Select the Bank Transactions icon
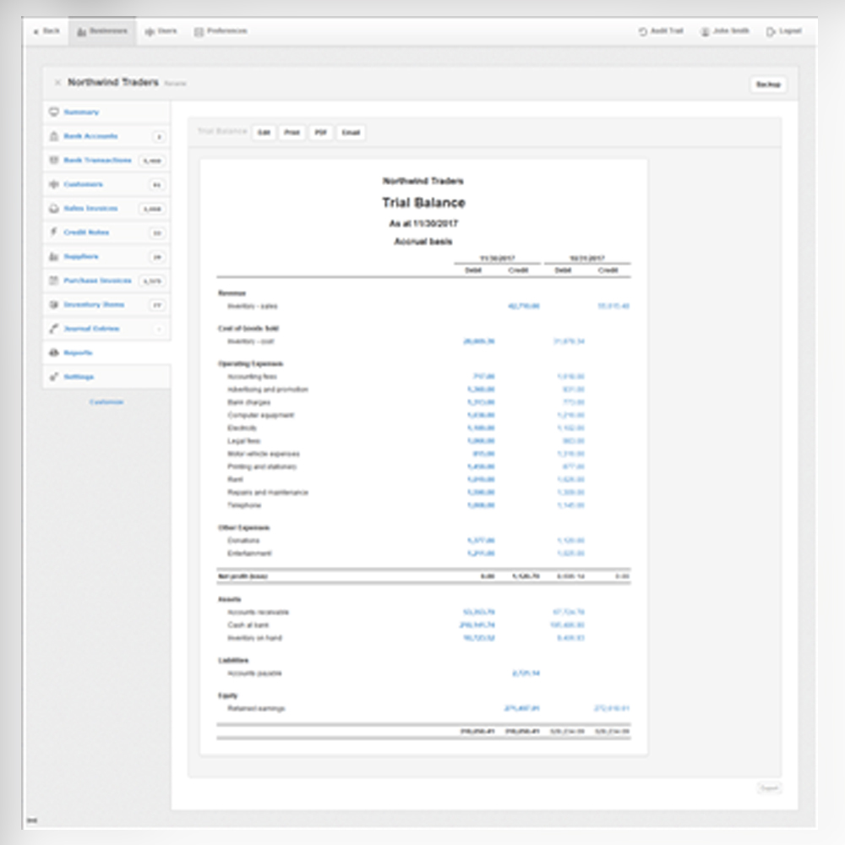845x845 pixels. [x=54, y=160]
